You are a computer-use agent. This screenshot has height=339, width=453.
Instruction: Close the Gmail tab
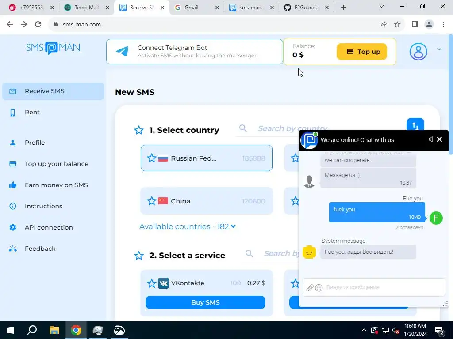click(x=217, y=8)
